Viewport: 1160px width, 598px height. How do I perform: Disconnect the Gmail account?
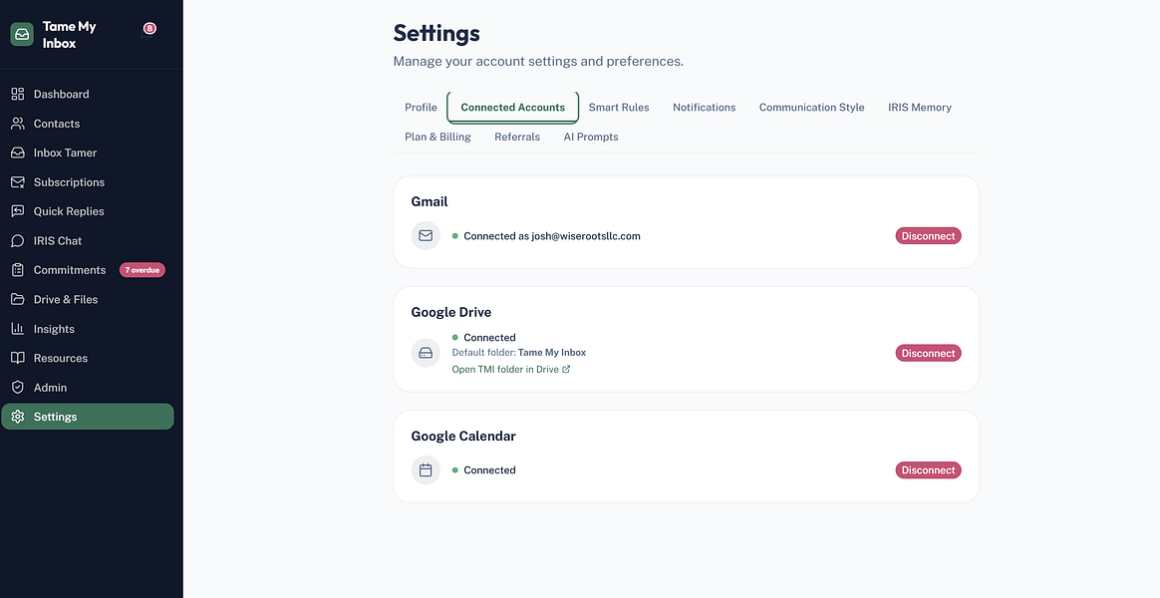coord(928,236)
